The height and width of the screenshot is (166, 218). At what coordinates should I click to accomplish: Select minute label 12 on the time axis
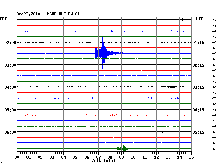click(x=156, y=157)
